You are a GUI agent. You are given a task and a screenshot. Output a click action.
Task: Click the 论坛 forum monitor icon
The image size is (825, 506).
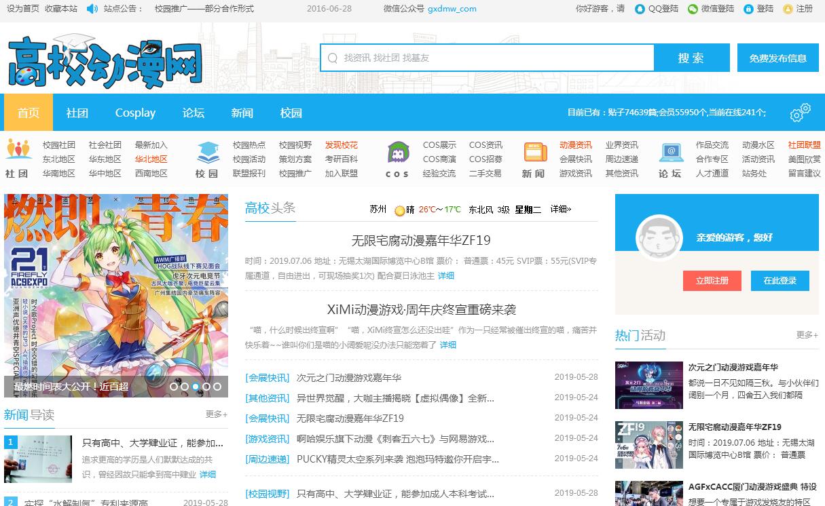tap(671, 152)
